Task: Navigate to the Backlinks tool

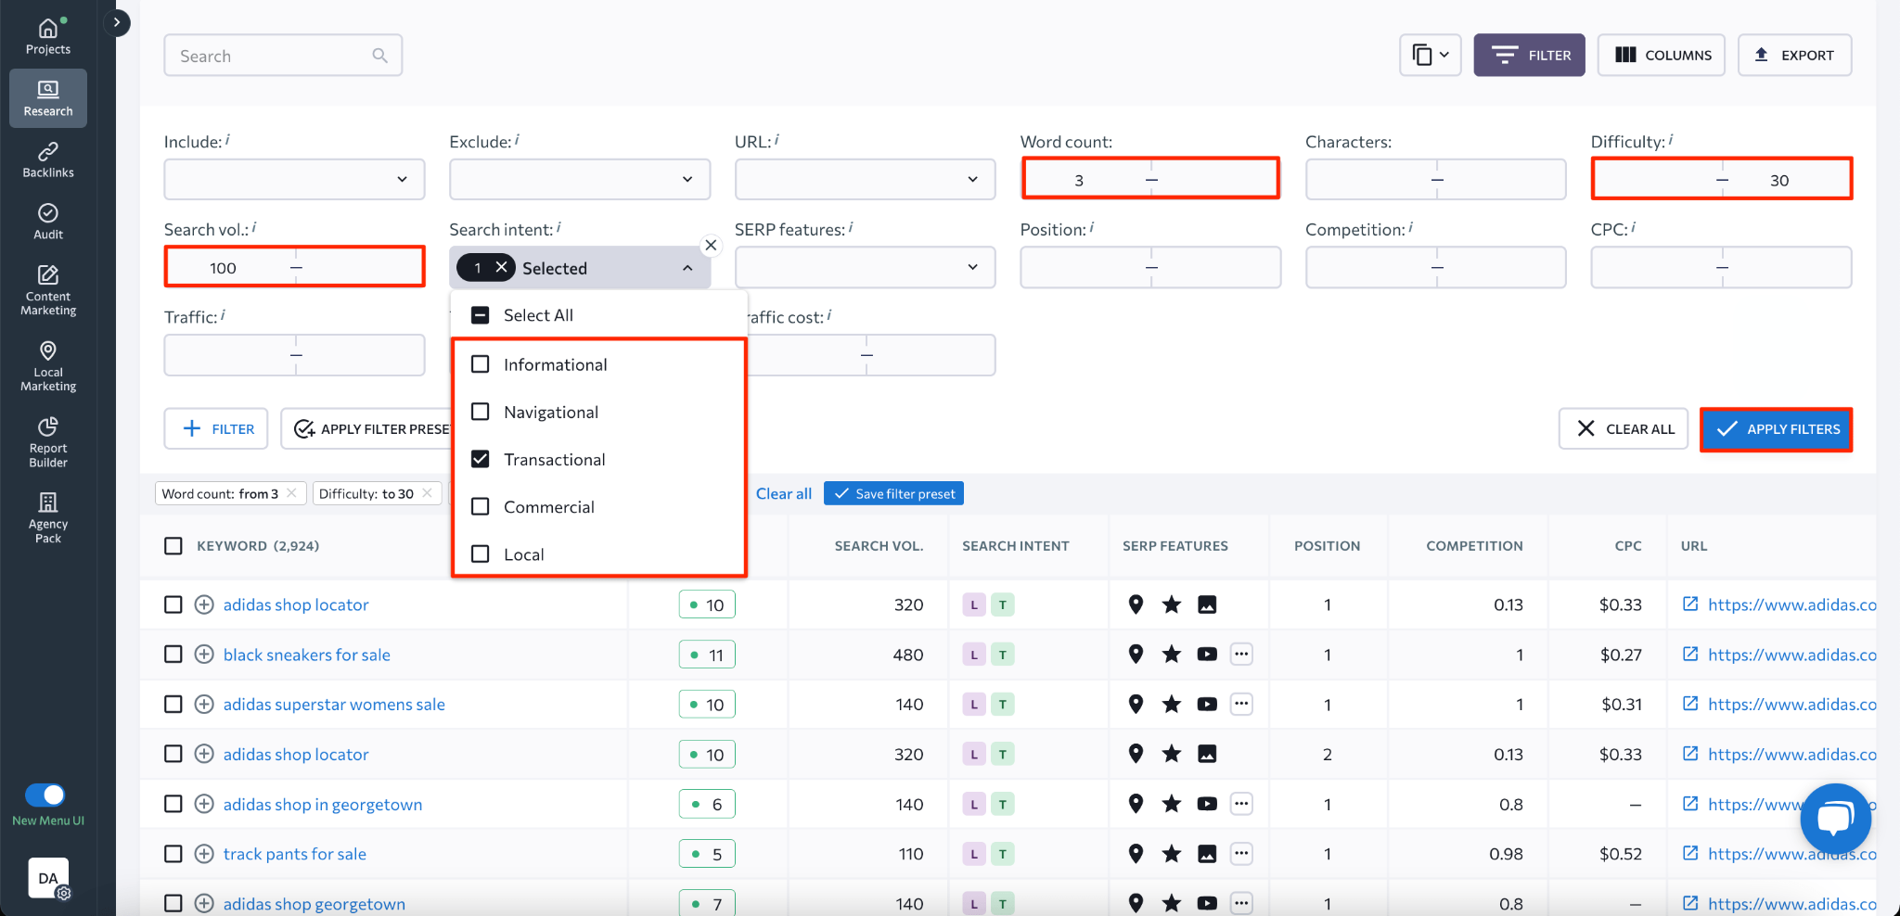Action: (47, 158)
